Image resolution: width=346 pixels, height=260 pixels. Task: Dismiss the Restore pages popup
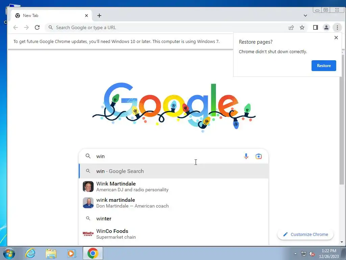336,38
